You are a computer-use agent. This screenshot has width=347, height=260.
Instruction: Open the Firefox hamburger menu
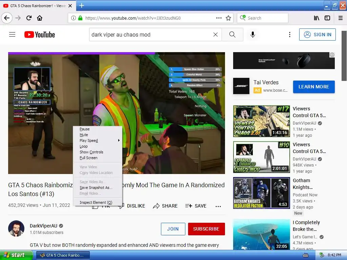coord(341,18)
